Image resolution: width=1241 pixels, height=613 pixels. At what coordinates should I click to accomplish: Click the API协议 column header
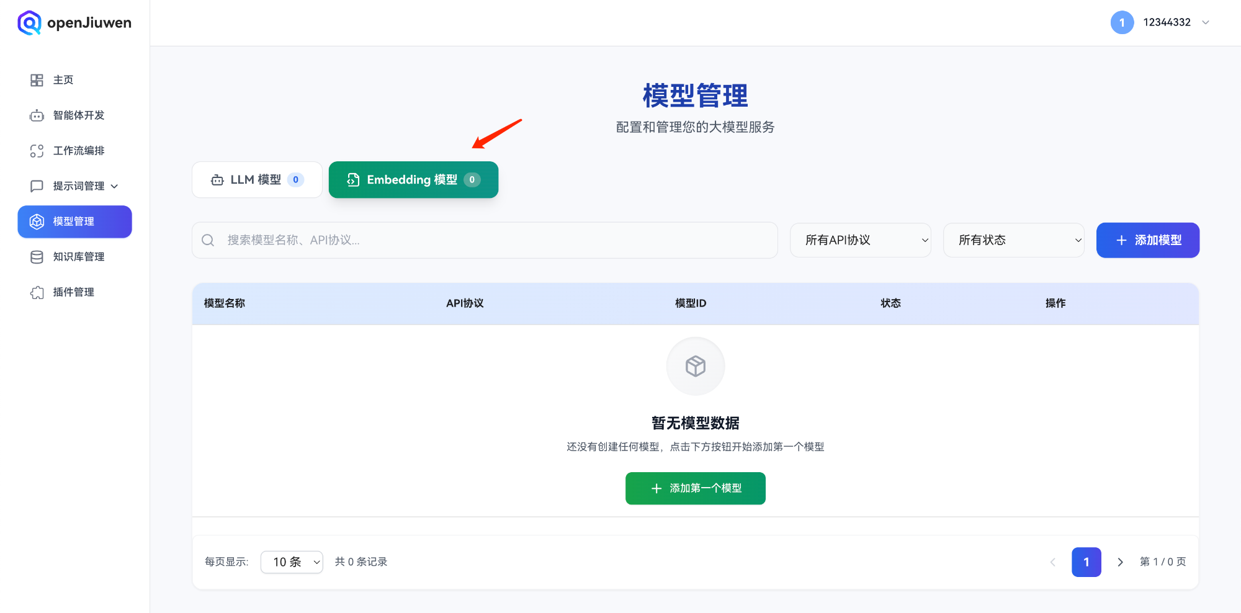pyautogui.click(x=465, y=303)
